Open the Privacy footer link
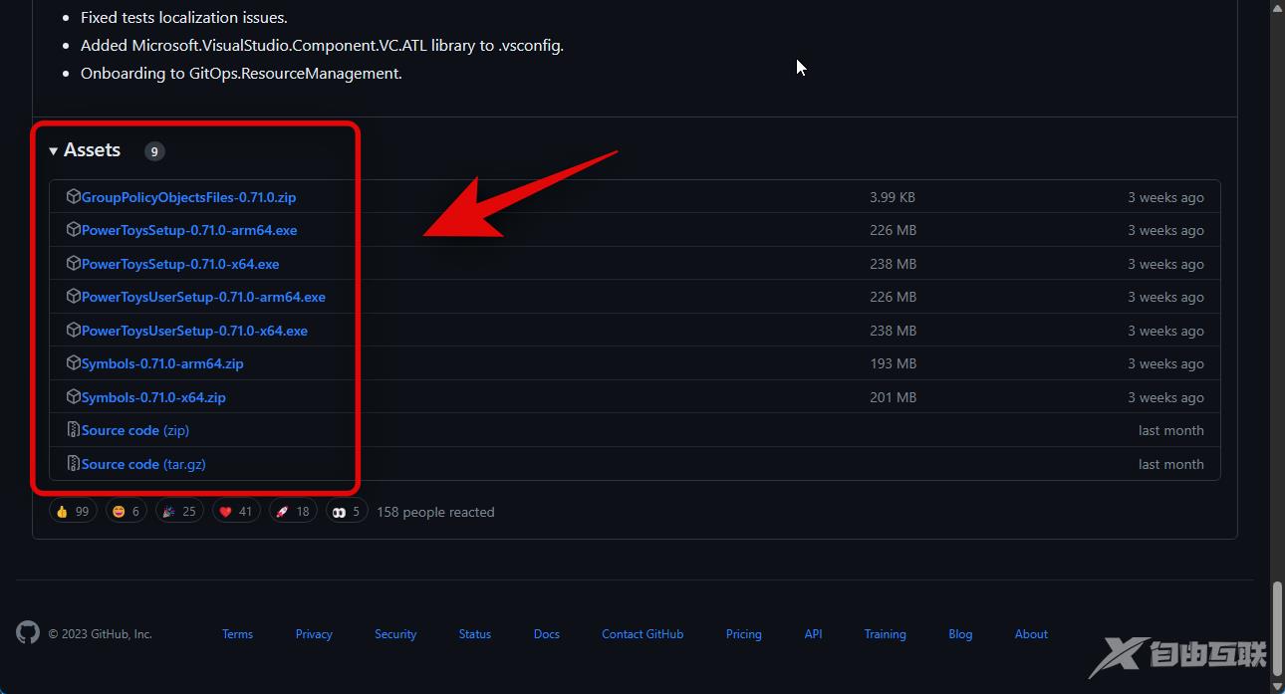 point(314,634)
